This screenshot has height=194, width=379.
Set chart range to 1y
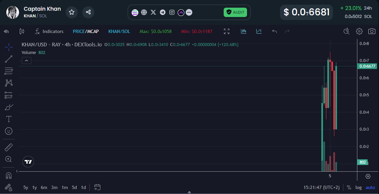(x=35, y=187)
